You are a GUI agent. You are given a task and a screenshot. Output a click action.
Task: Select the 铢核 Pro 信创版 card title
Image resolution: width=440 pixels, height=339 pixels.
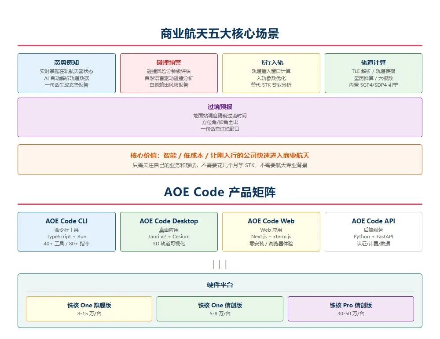coord(351,305)
